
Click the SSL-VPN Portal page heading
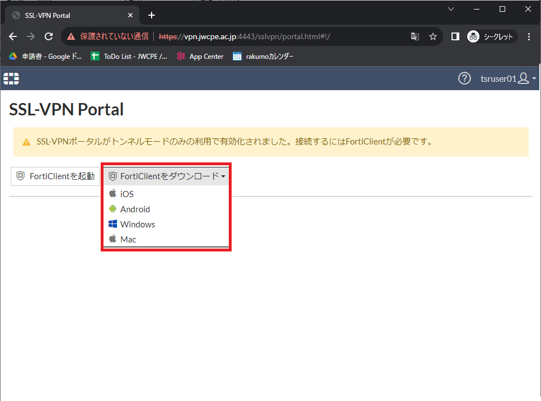click(66, 109)
